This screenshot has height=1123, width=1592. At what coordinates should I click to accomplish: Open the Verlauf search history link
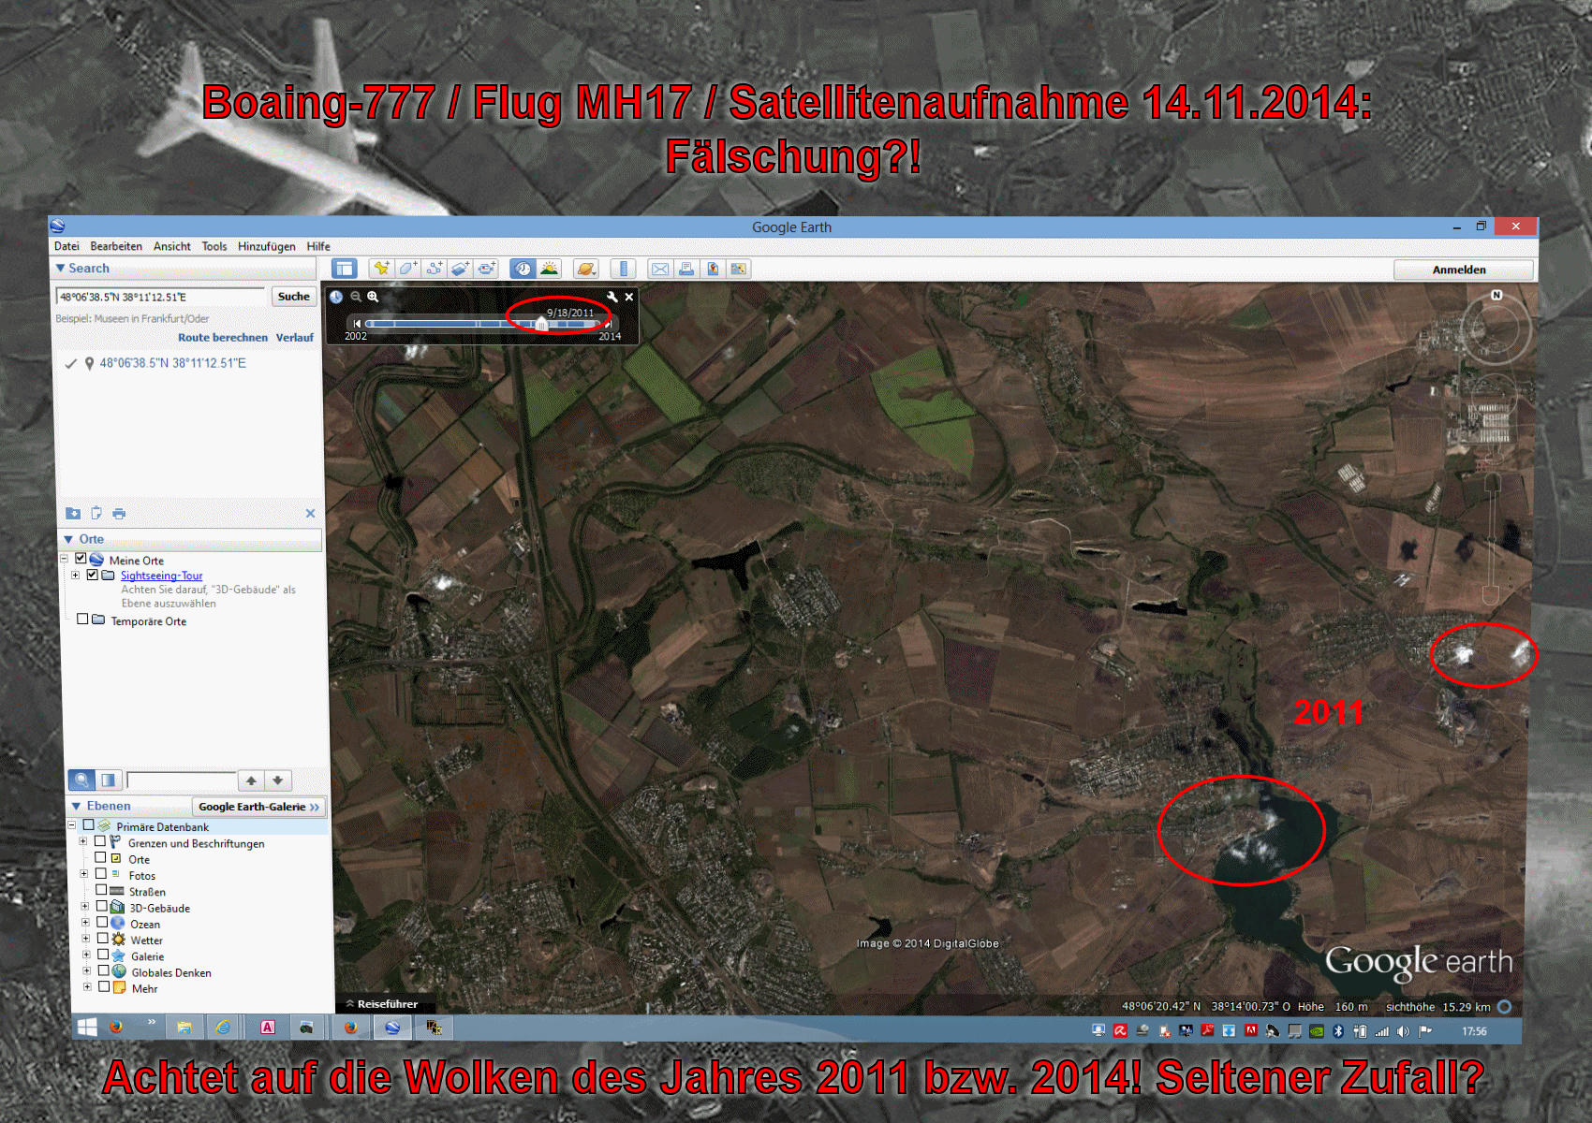tap(295, 337)
